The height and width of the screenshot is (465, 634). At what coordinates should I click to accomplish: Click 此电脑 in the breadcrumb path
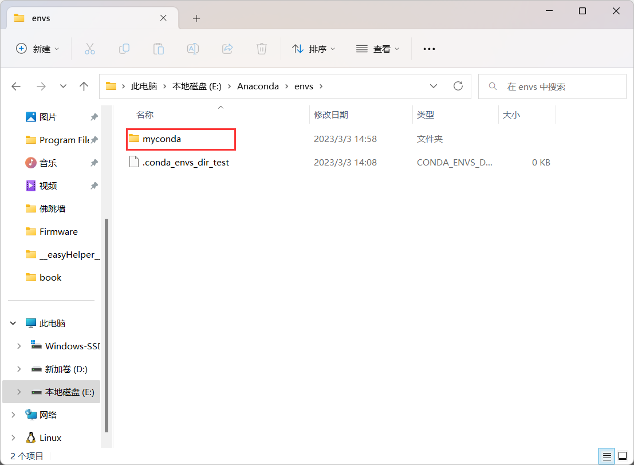coord(144,86)
